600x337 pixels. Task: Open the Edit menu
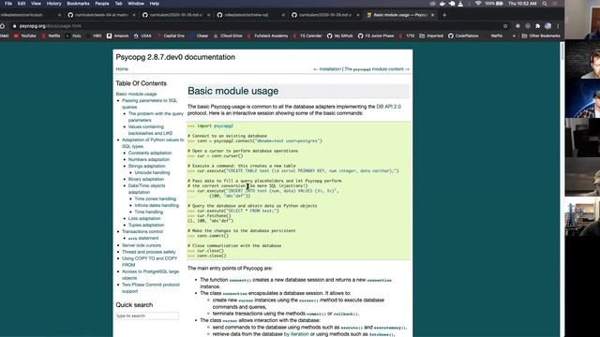(x=22, y=4)
